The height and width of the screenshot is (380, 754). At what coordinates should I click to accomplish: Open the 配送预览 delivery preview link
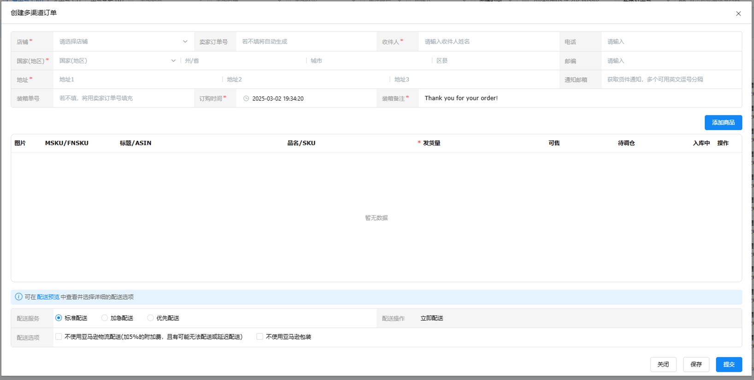pos(48,297)
